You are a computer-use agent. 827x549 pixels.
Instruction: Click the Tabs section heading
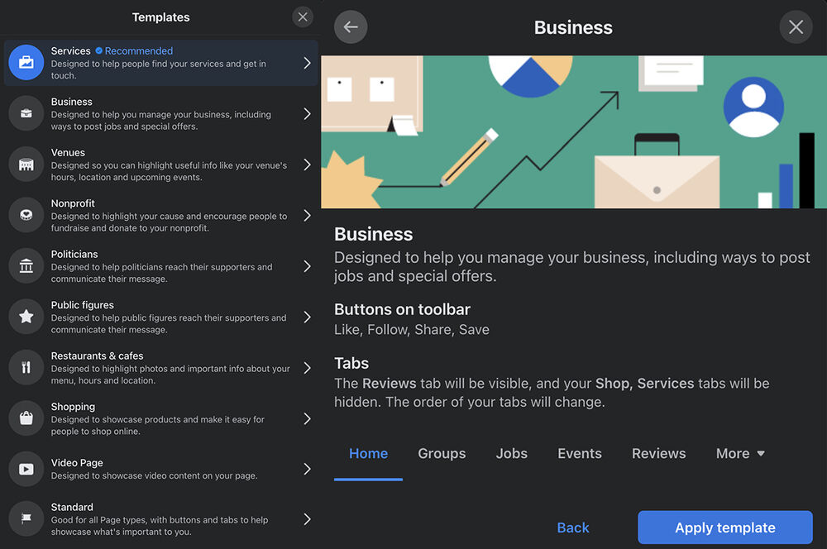[x=351, y=363]
